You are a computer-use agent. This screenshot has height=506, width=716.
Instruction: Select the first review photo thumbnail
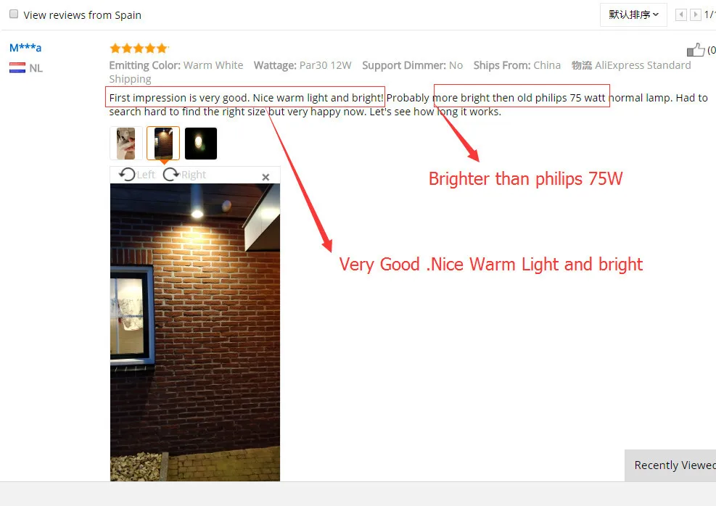[126, 144]
